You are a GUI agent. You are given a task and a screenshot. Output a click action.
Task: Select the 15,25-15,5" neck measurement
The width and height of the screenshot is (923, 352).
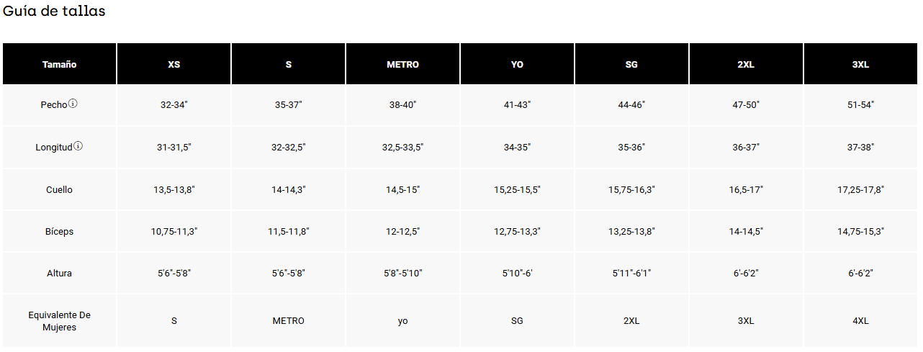tap(517, 190)
